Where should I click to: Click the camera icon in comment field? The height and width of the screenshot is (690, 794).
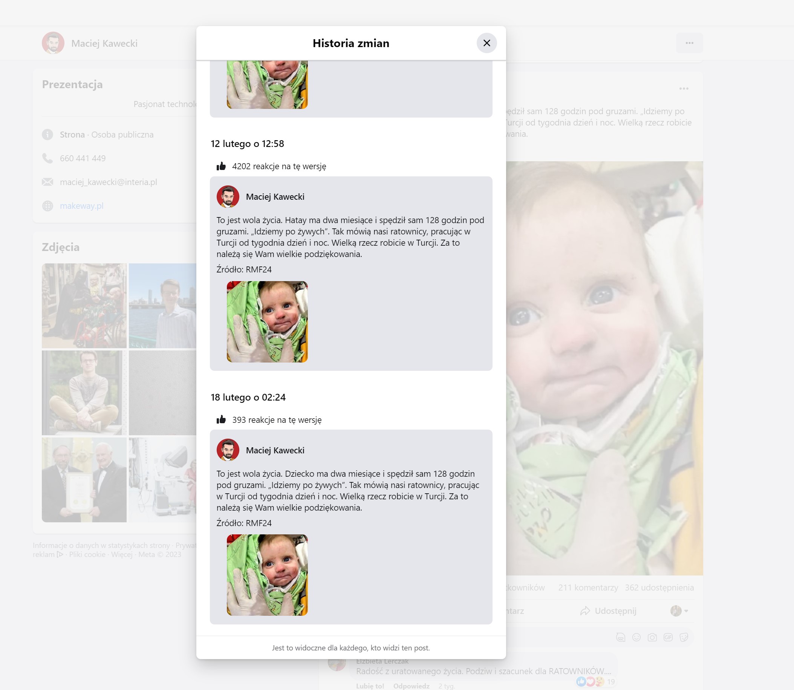(x=652, y=637)
